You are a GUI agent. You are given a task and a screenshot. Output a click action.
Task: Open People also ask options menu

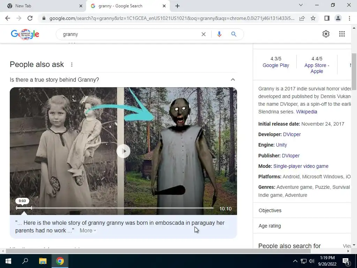[x=72, y=65]
